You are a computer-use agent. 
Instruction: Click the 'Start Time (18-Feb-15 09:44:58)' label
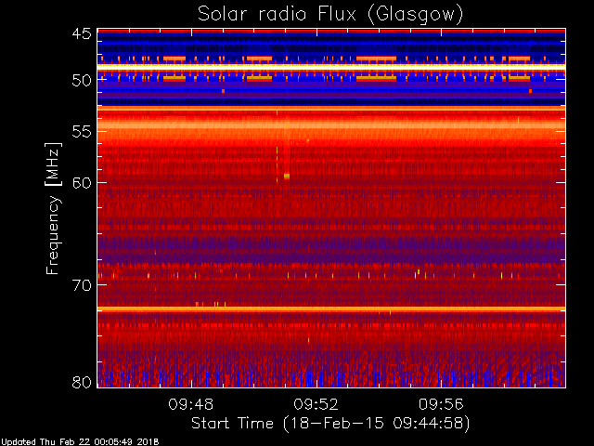(x=330, y=424)
